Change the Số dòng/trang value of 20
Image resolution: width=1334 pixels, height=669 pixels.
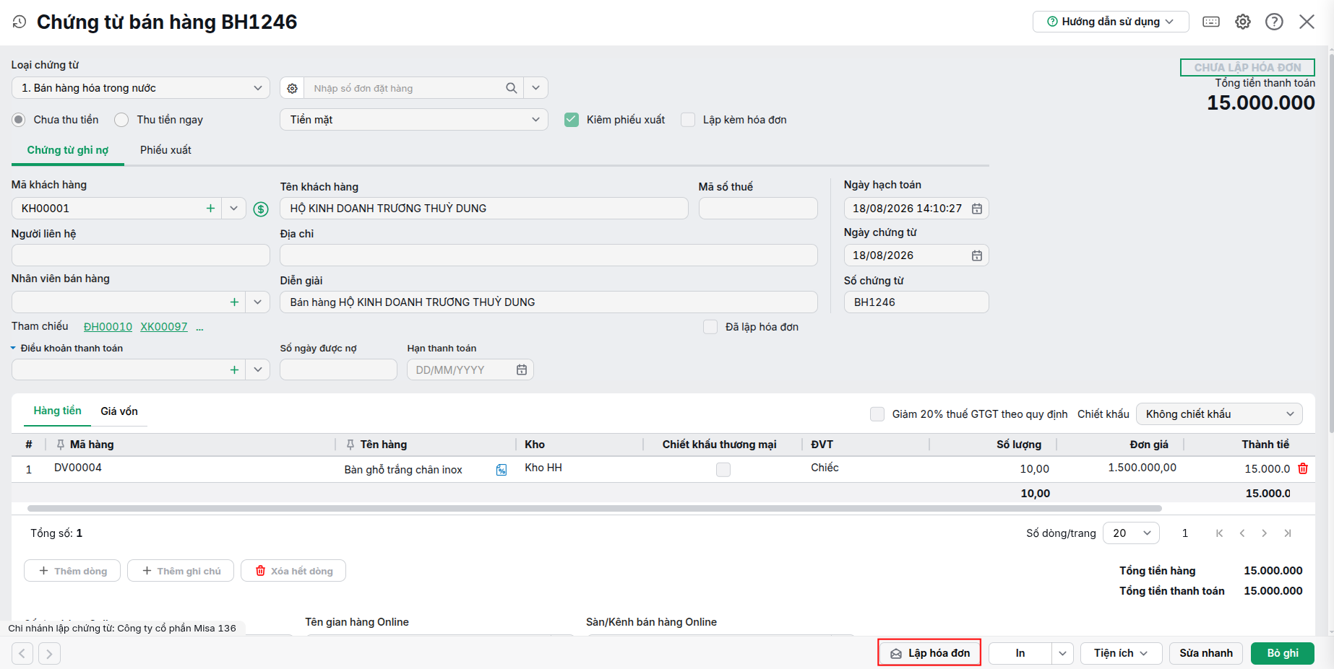[1131, 533]
